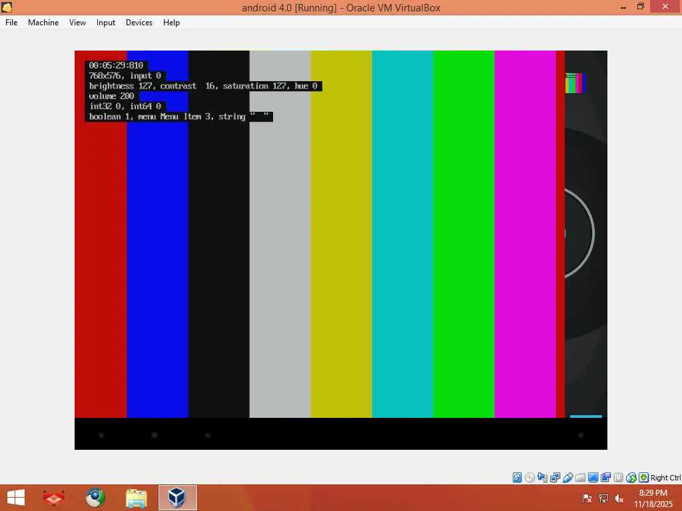This screenshot has height=511, width=682.
Task: Open the File menu
Action: tap(11, 23)
